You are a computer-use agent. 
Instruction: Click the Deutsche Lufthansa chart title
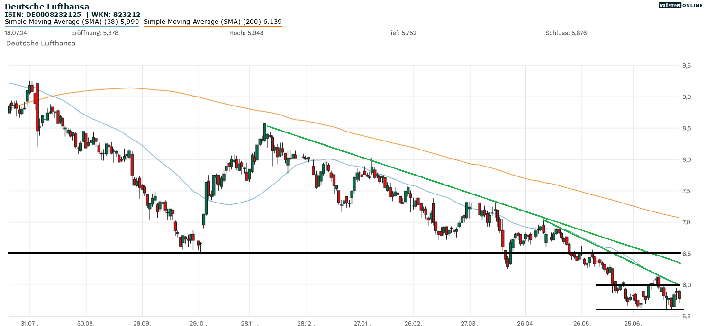(x=47, y=7)
